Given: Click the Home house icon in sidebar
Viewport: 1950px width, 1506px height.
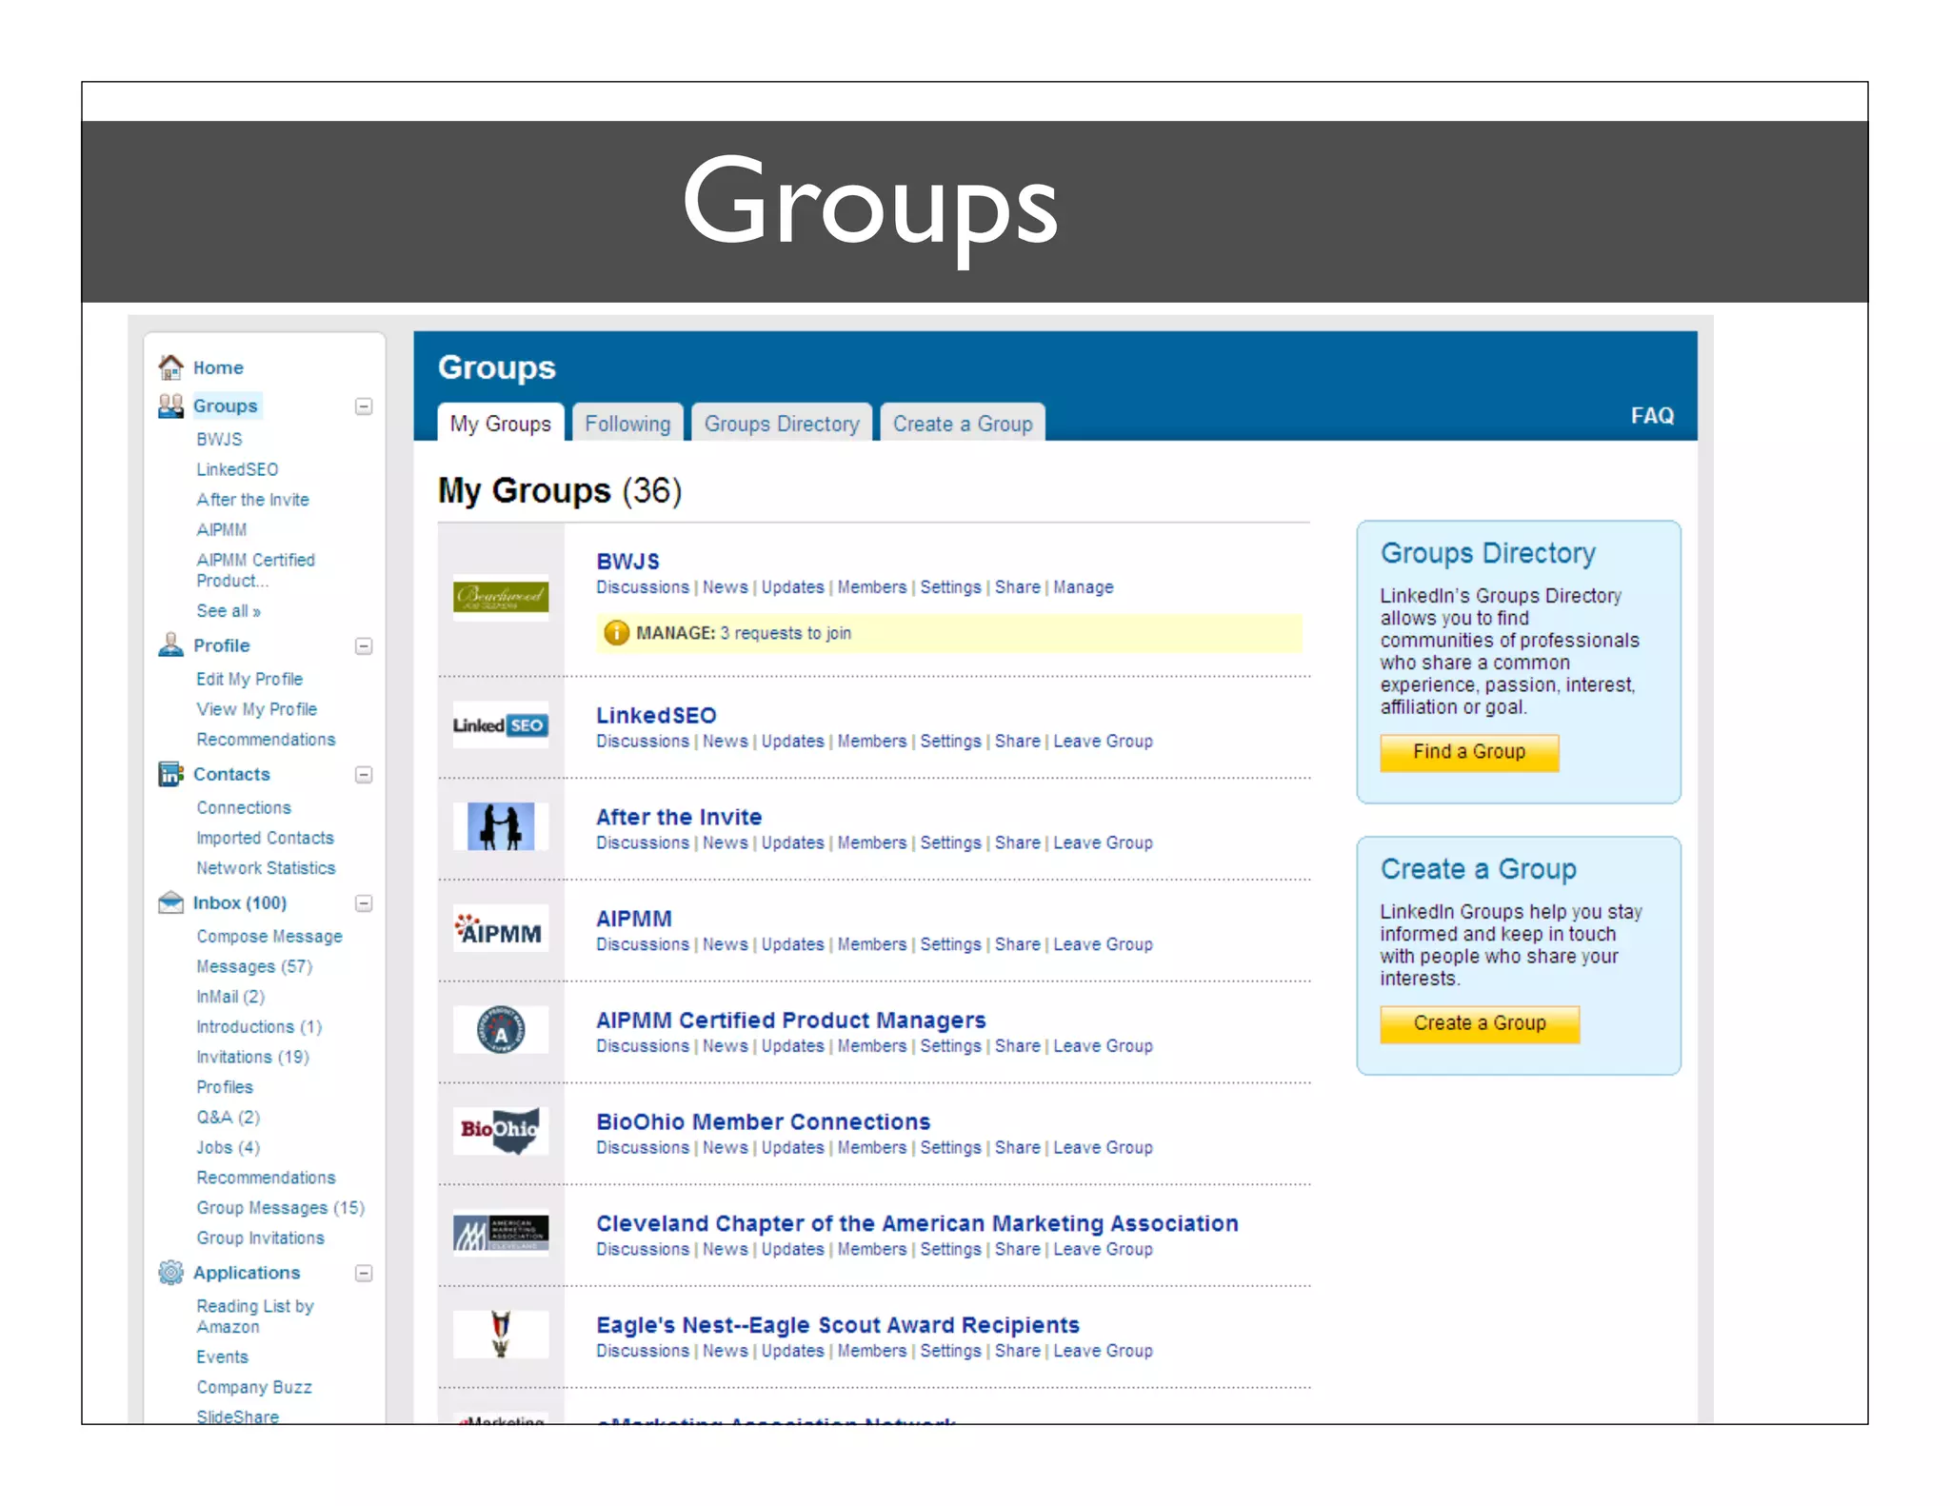Looking at the screenshot, I should click(170, 367).
